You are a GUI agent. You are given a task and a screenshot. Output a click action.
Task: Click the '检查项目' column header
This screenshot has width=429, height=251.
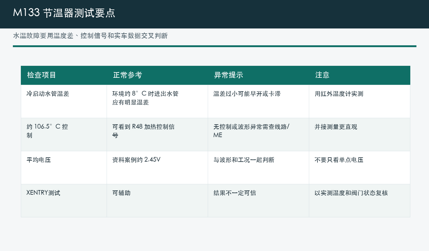point(64,75)
